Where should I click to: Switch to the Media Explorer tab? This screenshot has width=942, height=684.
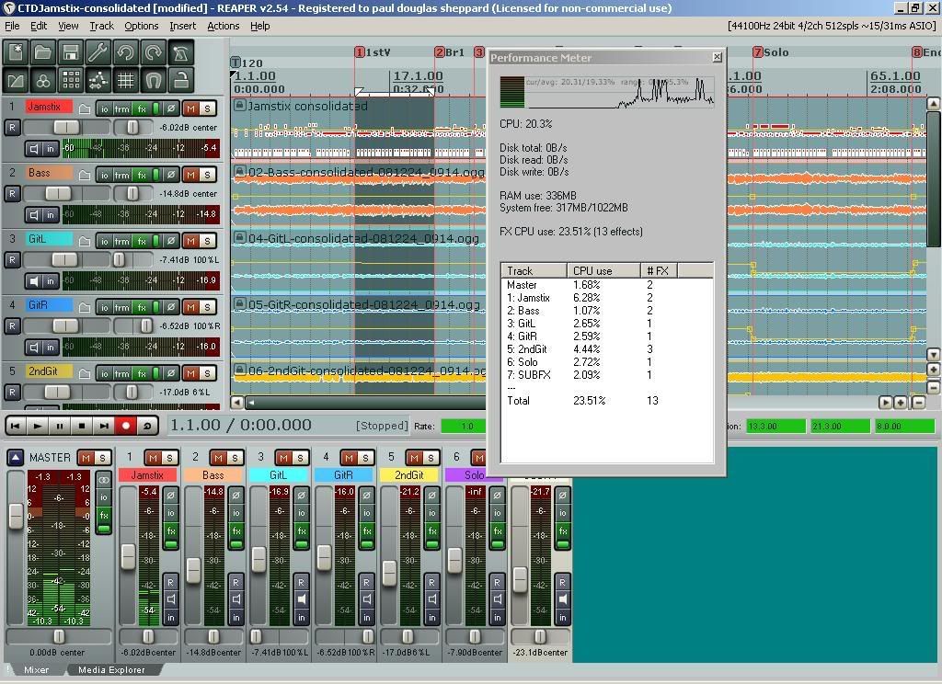pos(111,670)
